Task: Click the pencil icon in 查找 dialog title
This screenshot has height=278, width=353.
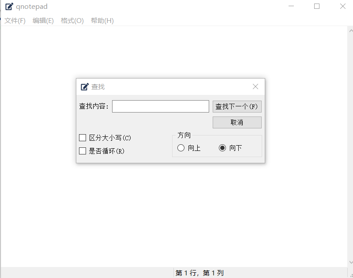Action: click(x=85, y=87)
